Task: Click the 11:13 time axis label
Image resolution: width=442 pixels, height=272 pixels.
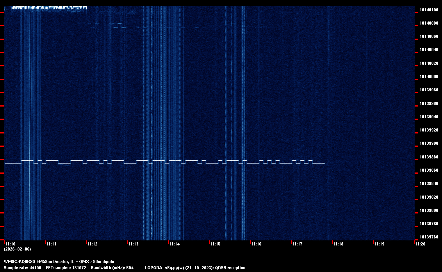Action: tap(133, 244)
